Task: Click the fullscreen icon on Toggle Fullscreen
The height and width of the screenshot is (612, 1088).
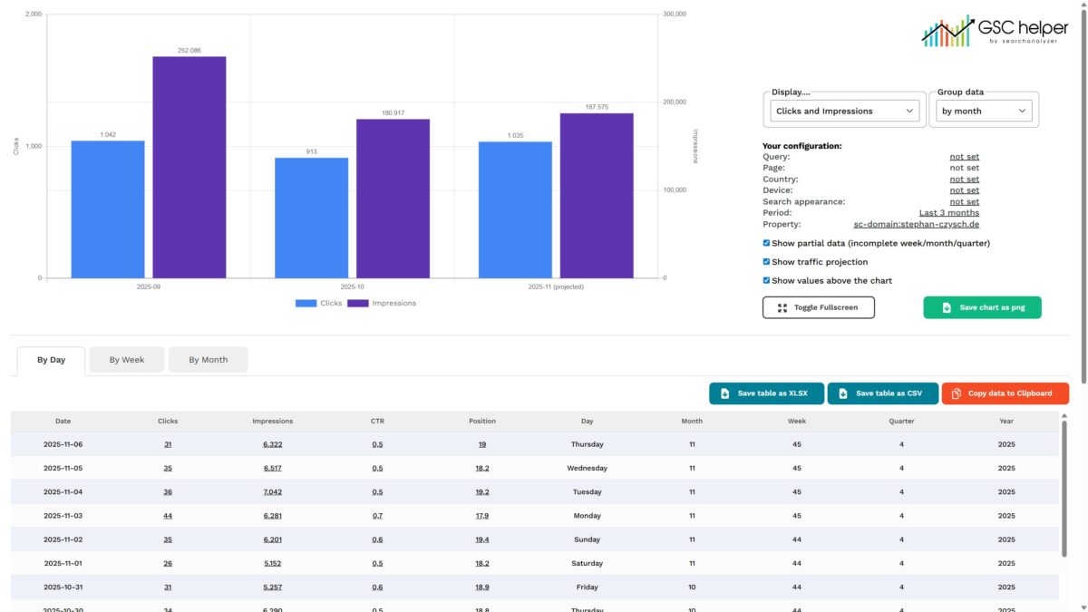Action: coord(782,308)
